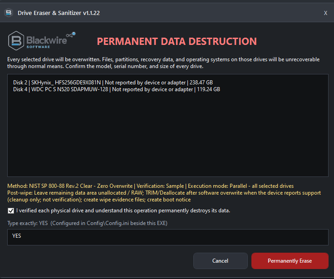This screenshot has width=334, height=279.
Task: Click the SOFTWARE text under the Blackwire logo
Action: point(38,47)
